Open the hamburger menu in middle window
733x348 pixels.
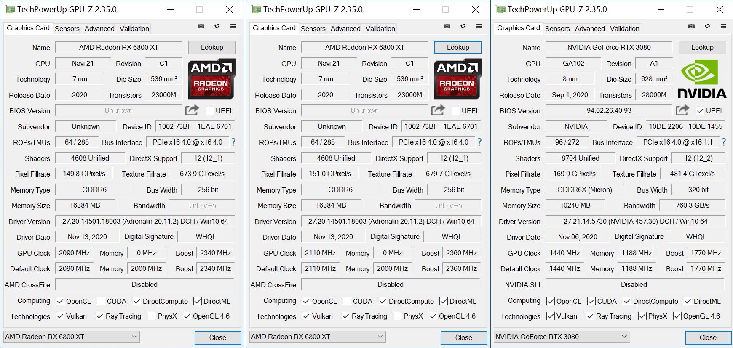click(x=479, y=26)
